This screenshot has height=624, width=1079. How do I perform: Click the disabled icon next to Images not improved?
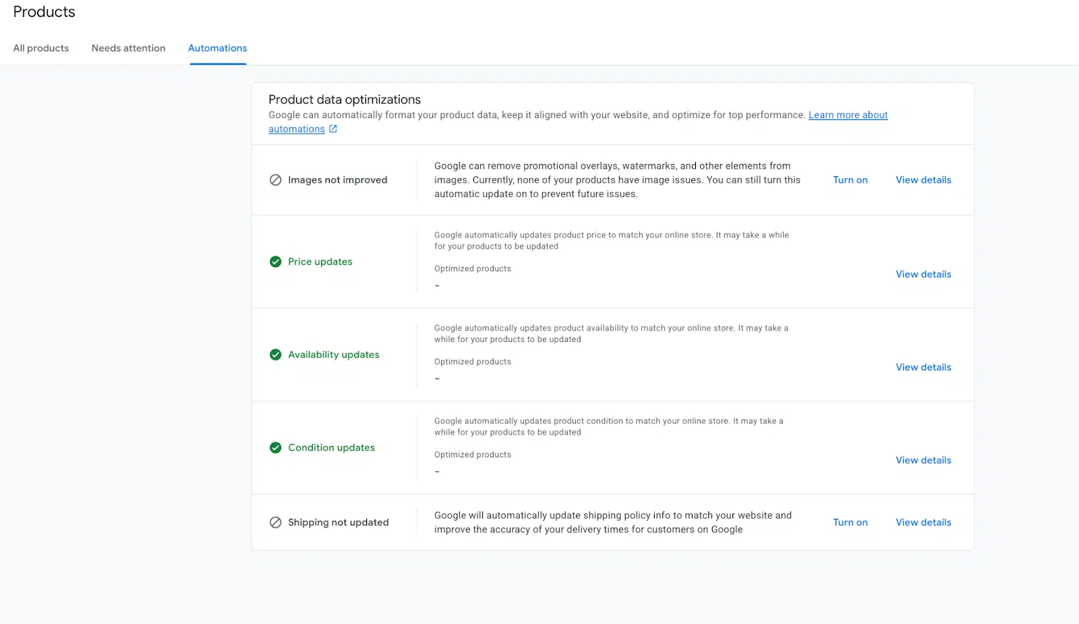pyautogui.click(x=275, y=180)
